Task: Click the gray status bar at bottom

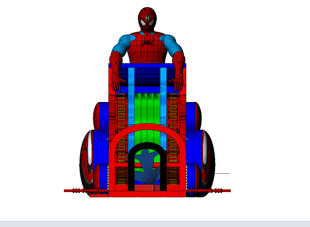Action: 155,224
